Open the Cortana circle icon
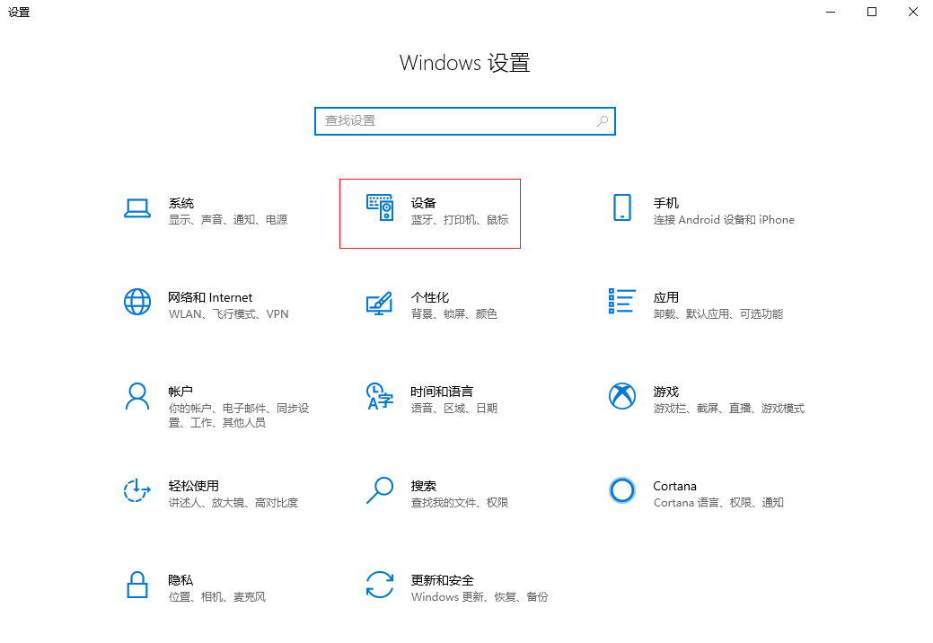Screen dimensions: 933x643 621,490
